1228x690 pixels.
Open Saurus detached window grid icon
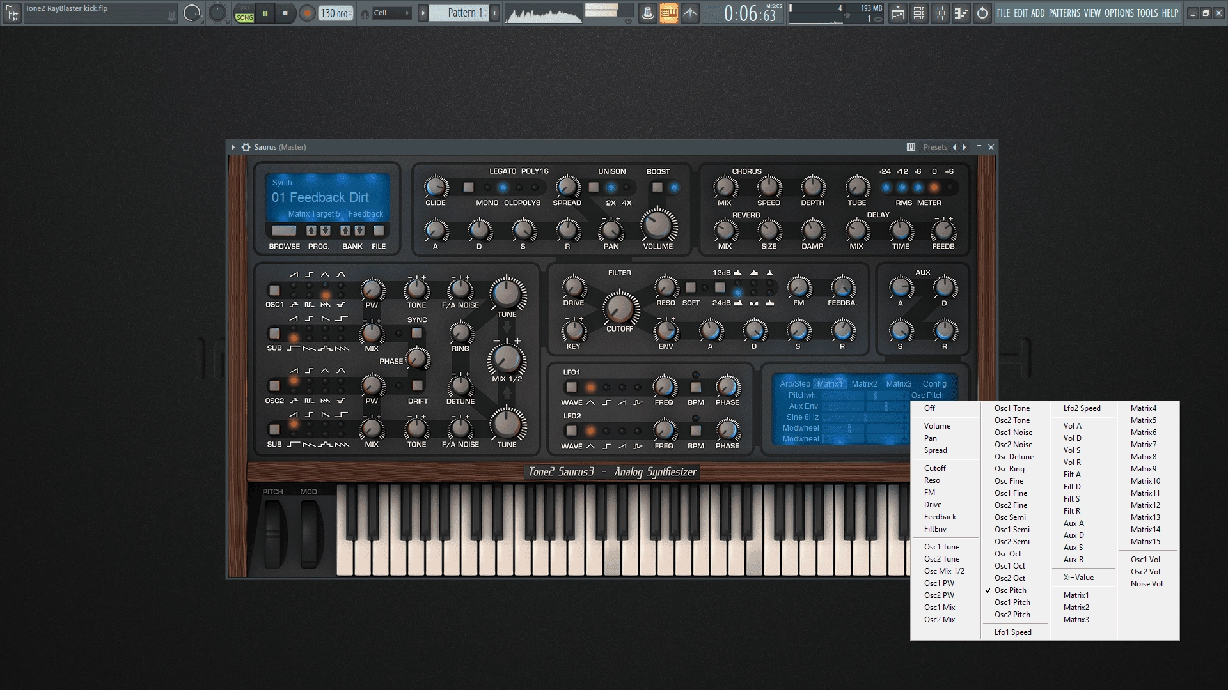click(x=911, y=147)
